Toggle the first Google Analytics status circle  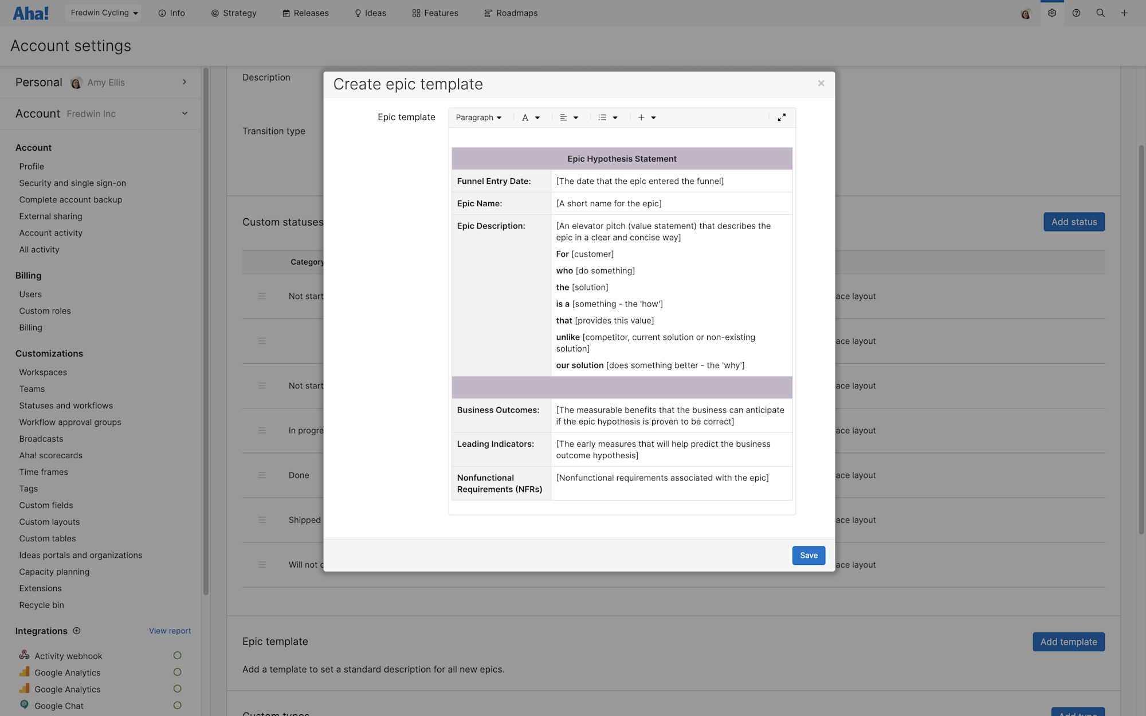(177, 671)
